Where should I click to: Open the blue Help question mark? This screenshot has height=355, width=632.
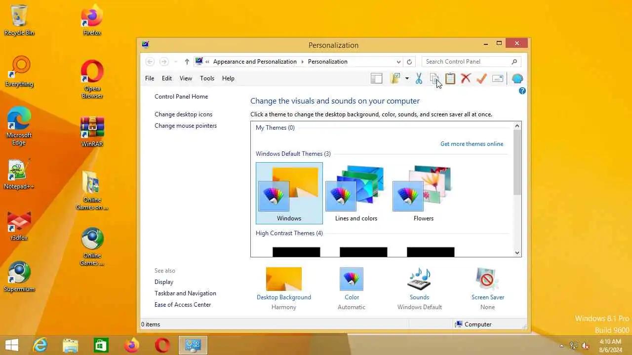point(522,91)
